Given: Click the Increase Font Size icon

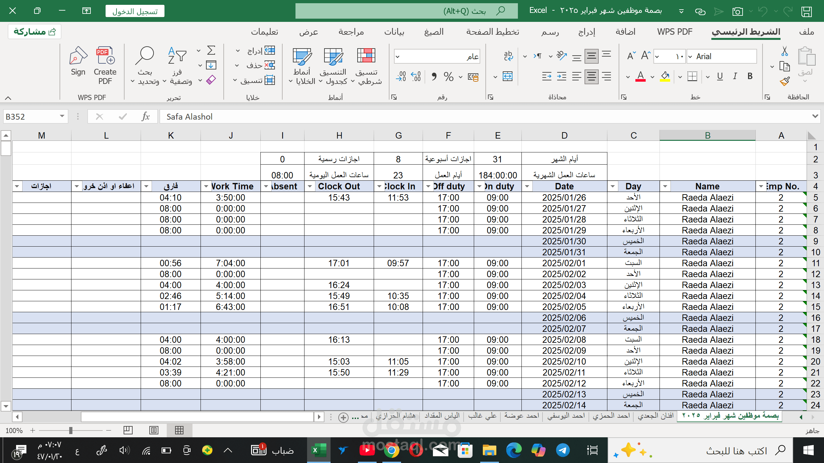Looking at the screenshot, I should pos(646,56).
